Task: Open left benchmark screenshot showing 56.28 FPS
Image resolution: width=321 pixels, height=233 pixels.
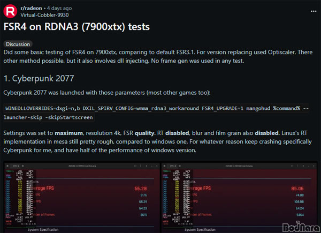Action: pos(82,198)
